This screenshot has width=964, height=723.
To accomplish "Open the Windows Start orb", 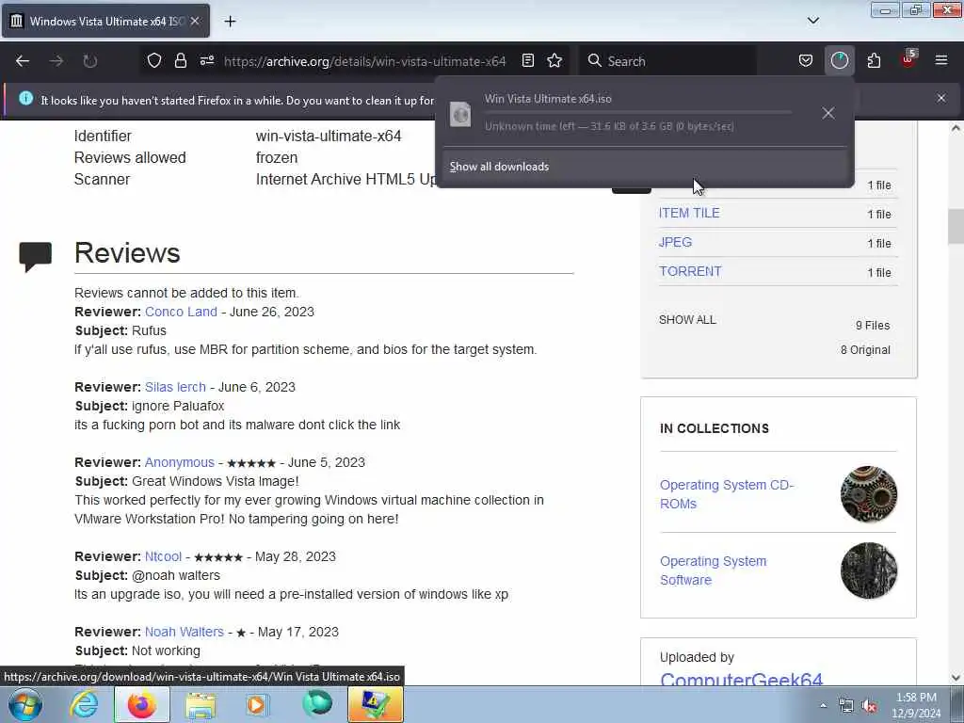I will tap(24, 705).
